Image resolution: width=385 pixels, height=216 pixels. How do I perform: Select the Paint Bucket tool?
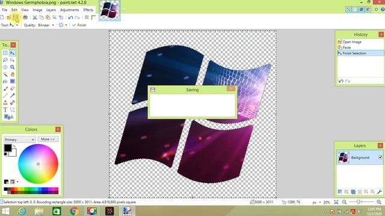pos(5,82)
